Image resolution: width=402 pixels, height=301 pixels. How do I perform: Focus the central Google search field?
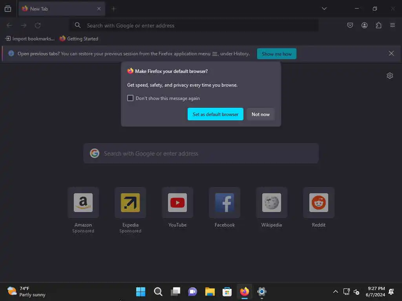point(201,154)
